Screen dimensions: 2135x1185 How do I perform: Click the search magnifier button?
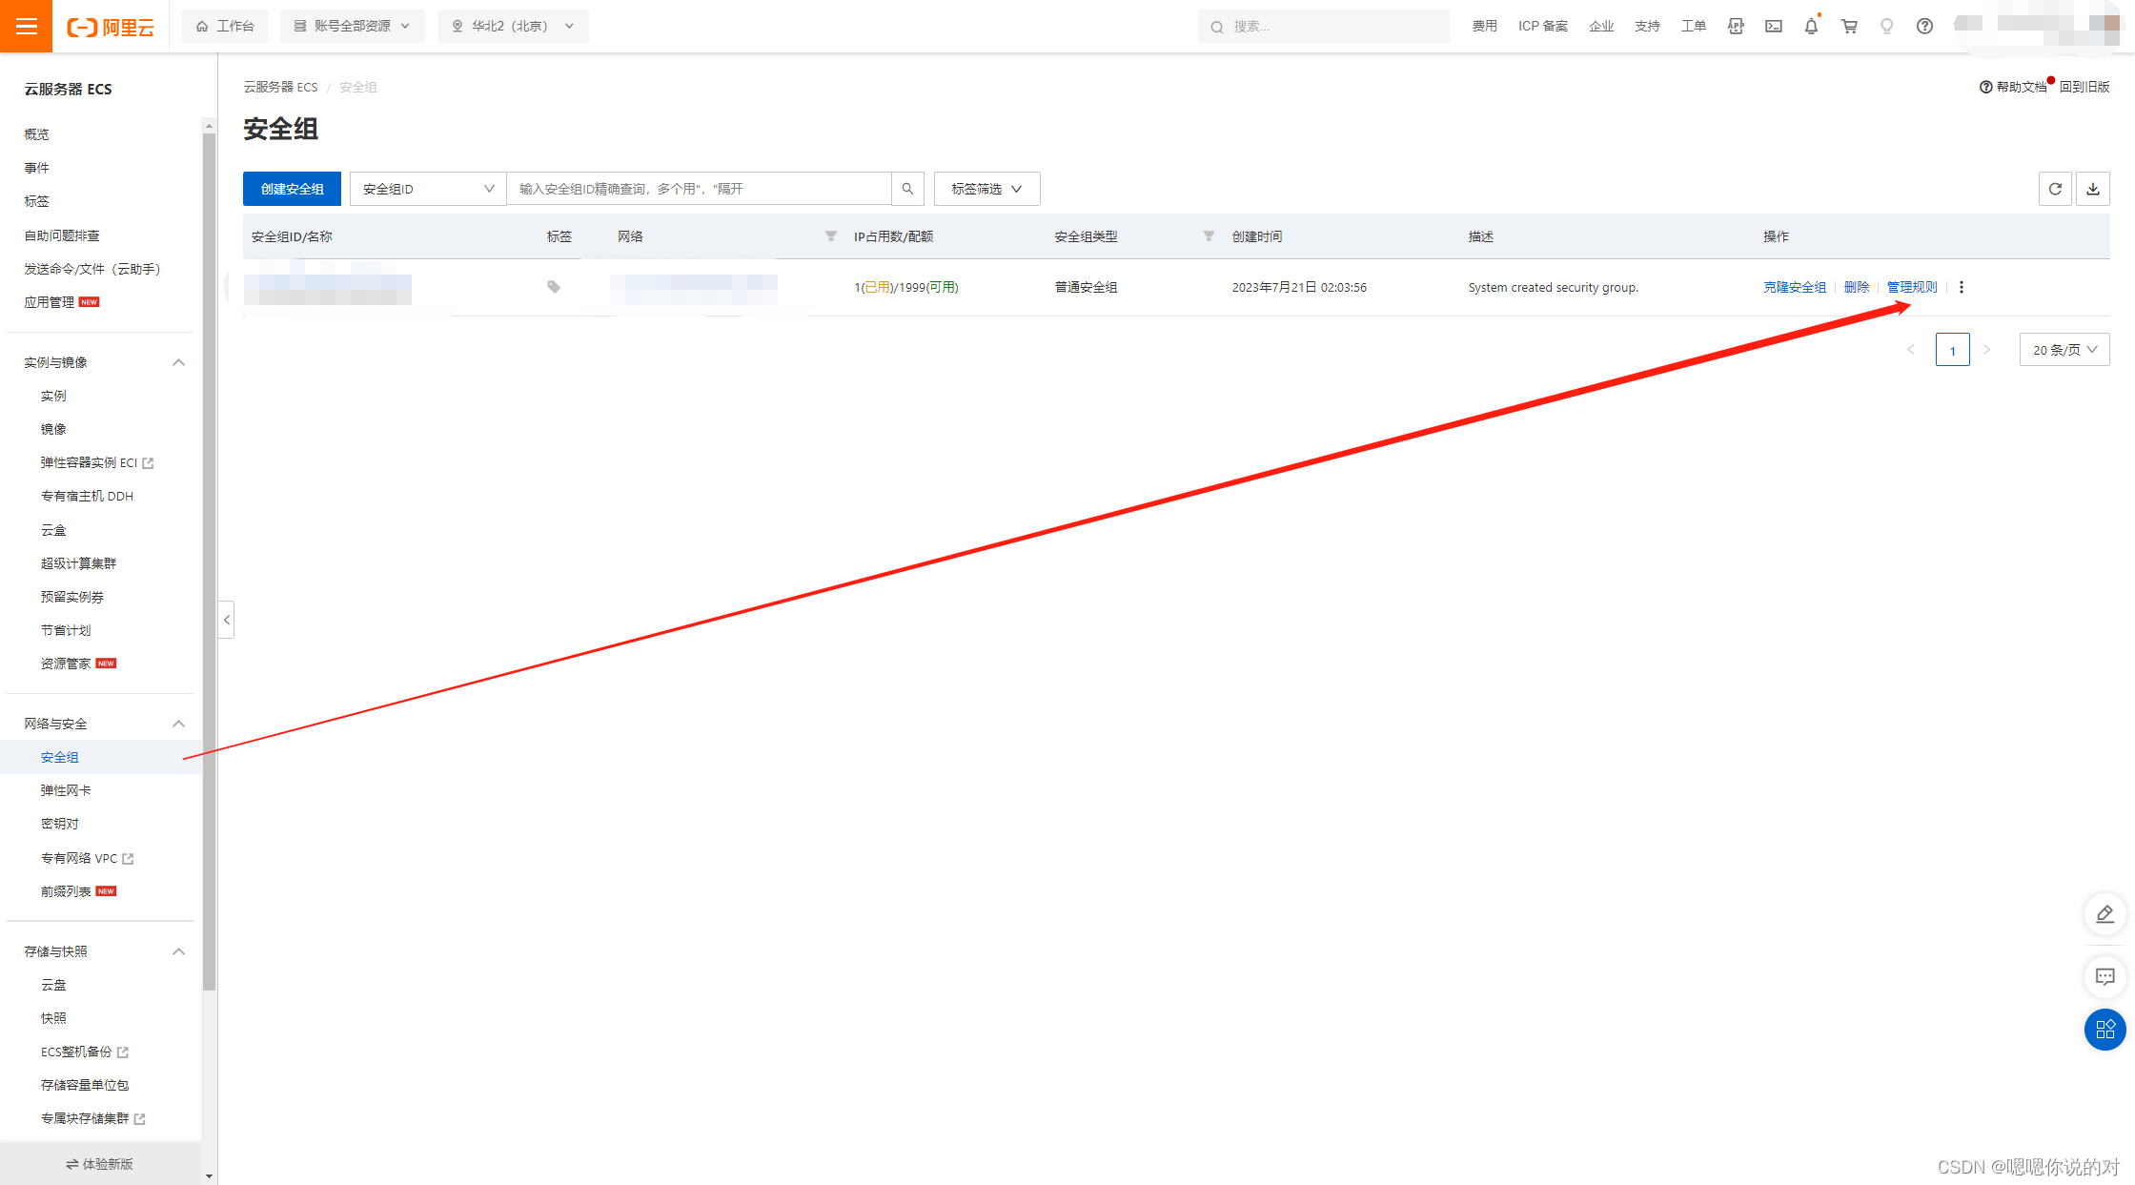907,189
